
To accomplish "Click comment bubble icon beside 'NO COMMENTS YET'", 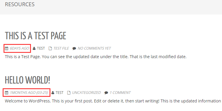I will tap(74, 49).
